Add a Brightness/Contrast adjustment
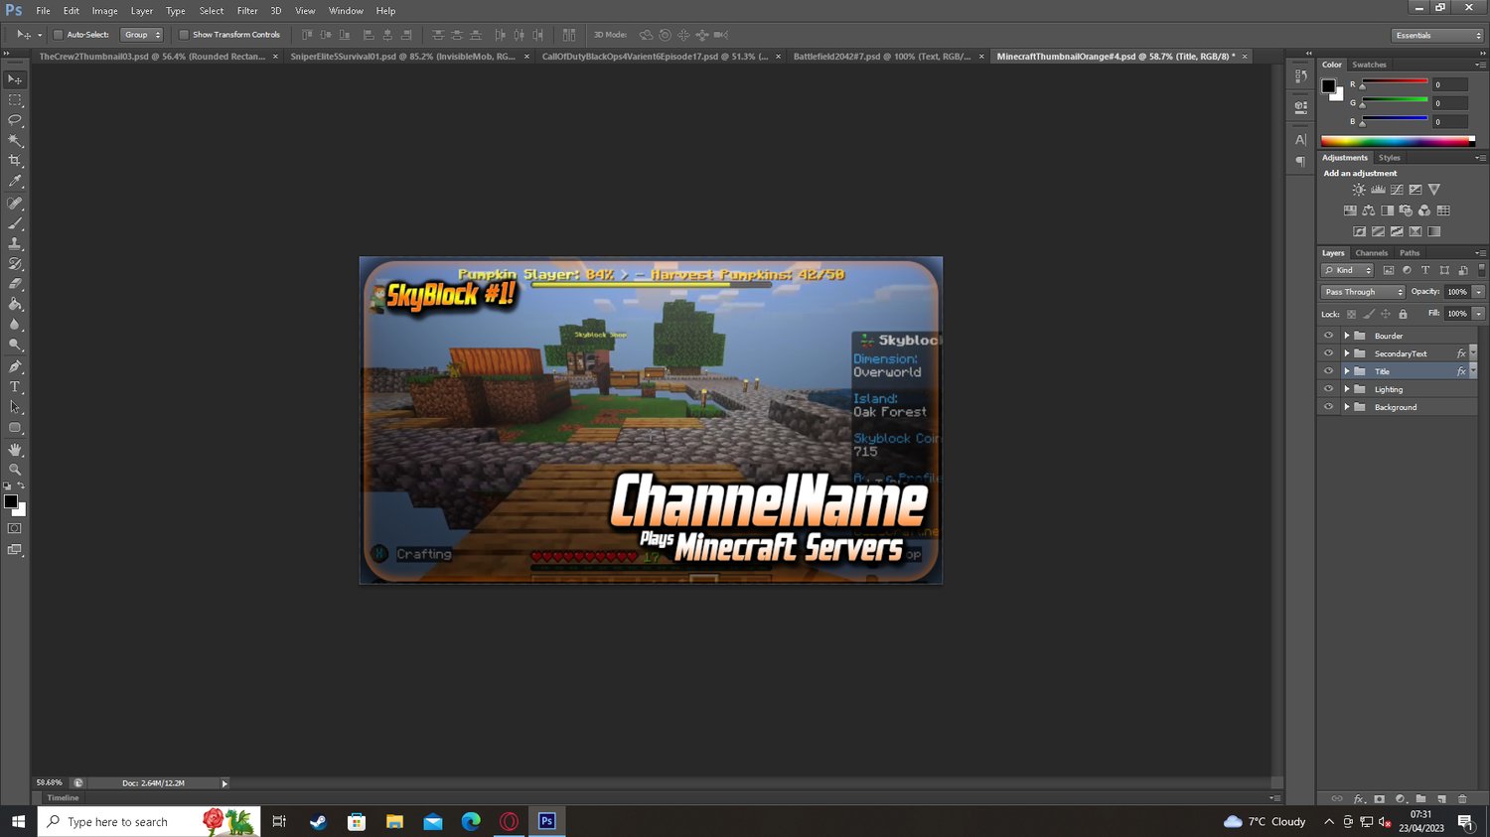Viewport: 1490px width, 837px height. pyautogui.click(x=1359, y=190)
